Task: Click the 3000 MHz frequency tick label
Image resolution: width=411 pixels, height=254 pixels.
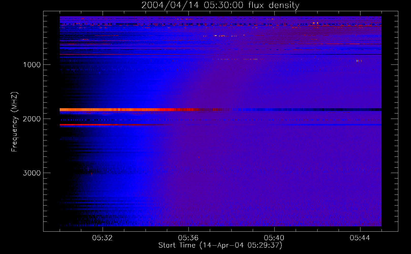Action: click(32, 173)
